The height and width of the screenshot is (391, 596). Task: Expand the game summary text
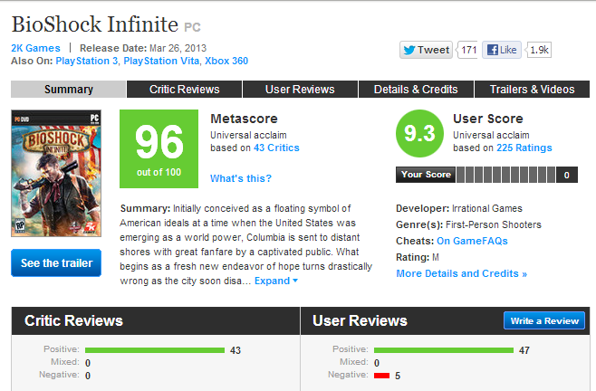pos(276,281)
